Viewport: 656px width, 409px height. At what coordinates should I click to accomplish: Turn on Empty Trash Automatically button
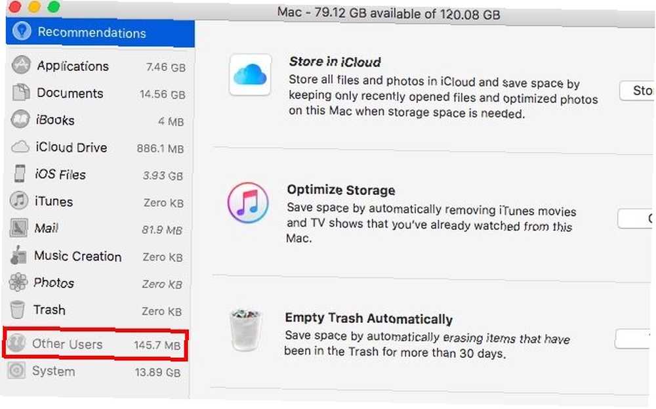[x=634, y=338]
